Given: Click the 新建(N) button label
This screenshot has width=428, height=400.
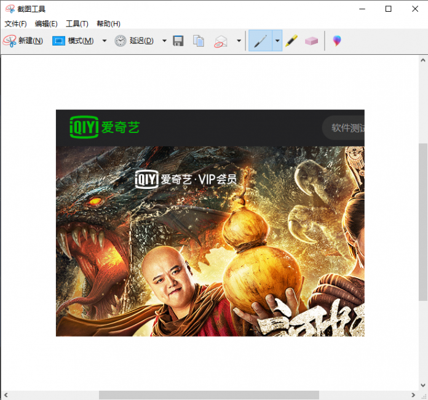Looking at the screenshot, I should tap(31, 41).
